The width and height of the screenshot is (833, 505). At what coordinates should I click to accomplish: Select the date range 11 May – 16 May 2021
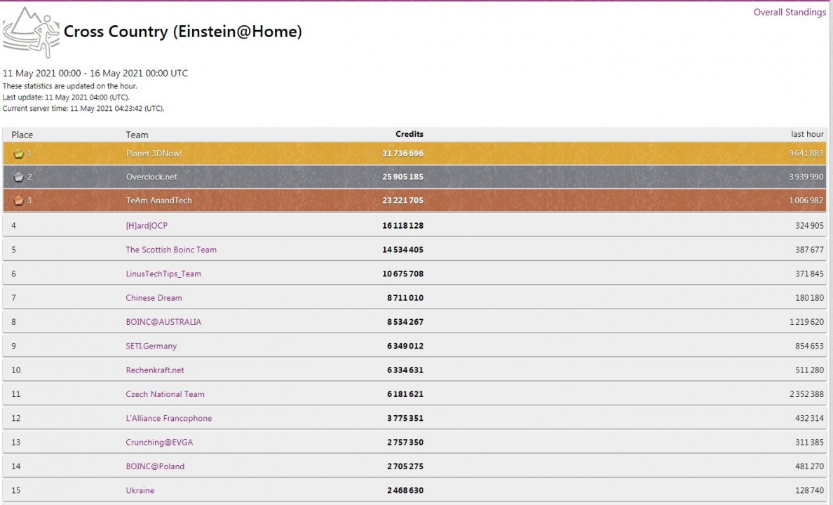(95, 74)
